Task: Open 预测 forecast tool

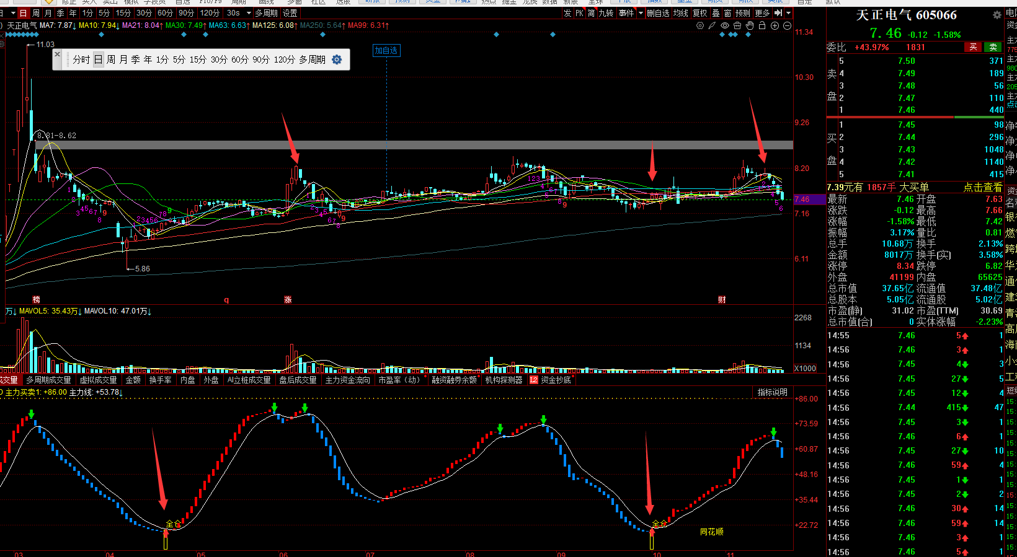Action: click(743, 13)
